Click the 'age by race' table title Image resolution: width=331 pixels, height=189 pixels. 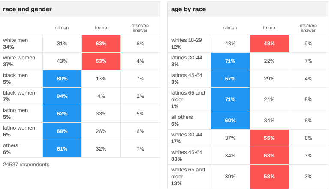(x=188, y=9)
